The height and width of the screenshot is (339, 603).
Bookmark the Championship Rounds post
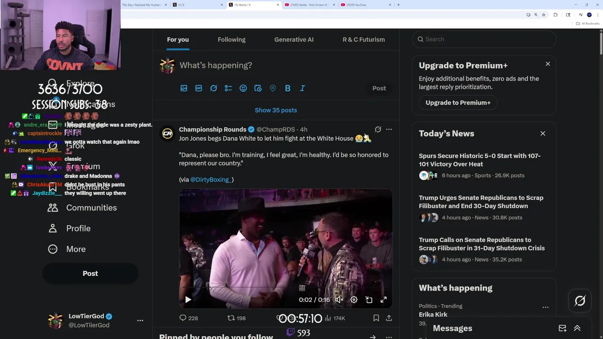pos(376,318)
